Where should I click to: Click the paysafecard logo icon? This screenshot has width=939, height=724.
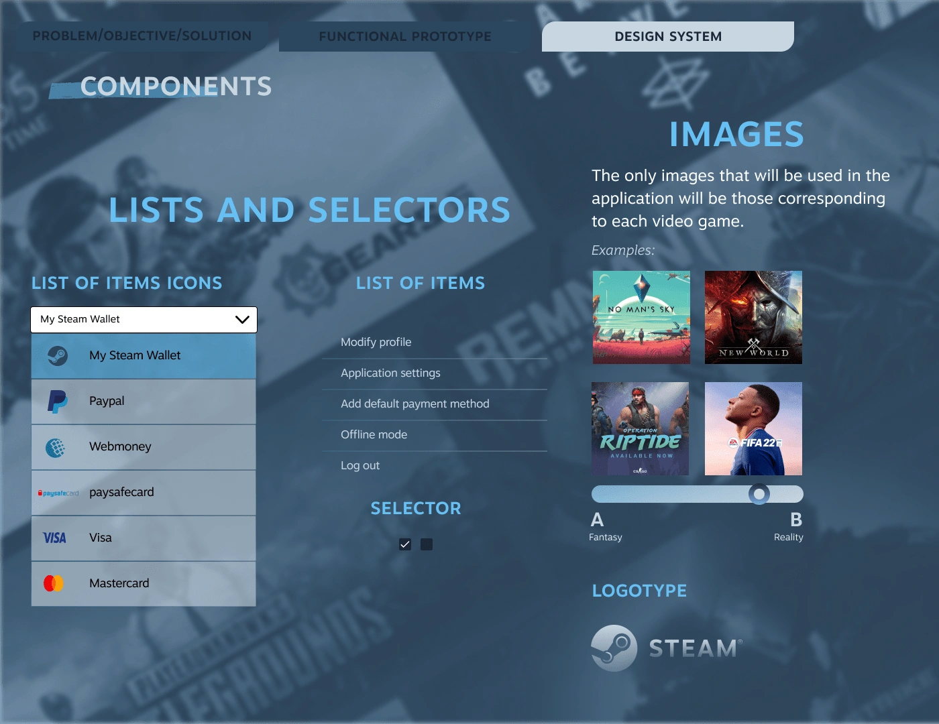(x=58, y=493)
